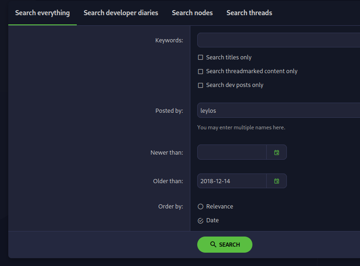Choose Date as the order
360x266 pixels.
200,221
